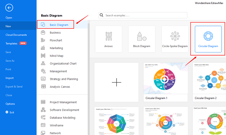Image resolution: width=226 pixels, height=135 pixels.
Task: Choose Print from the sidebar
Action: (x=8, y=69)
